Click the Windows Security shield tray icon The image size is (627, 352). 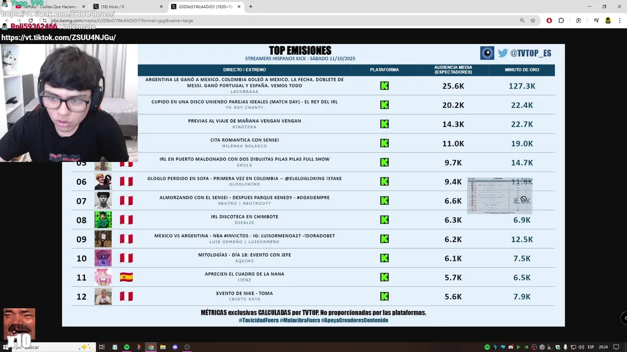(x=558, y=347)
